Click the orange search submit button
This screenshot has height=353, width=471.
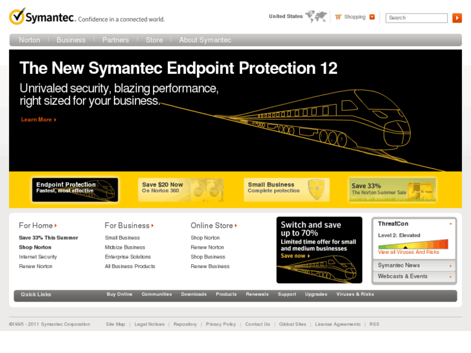(457, 17)
